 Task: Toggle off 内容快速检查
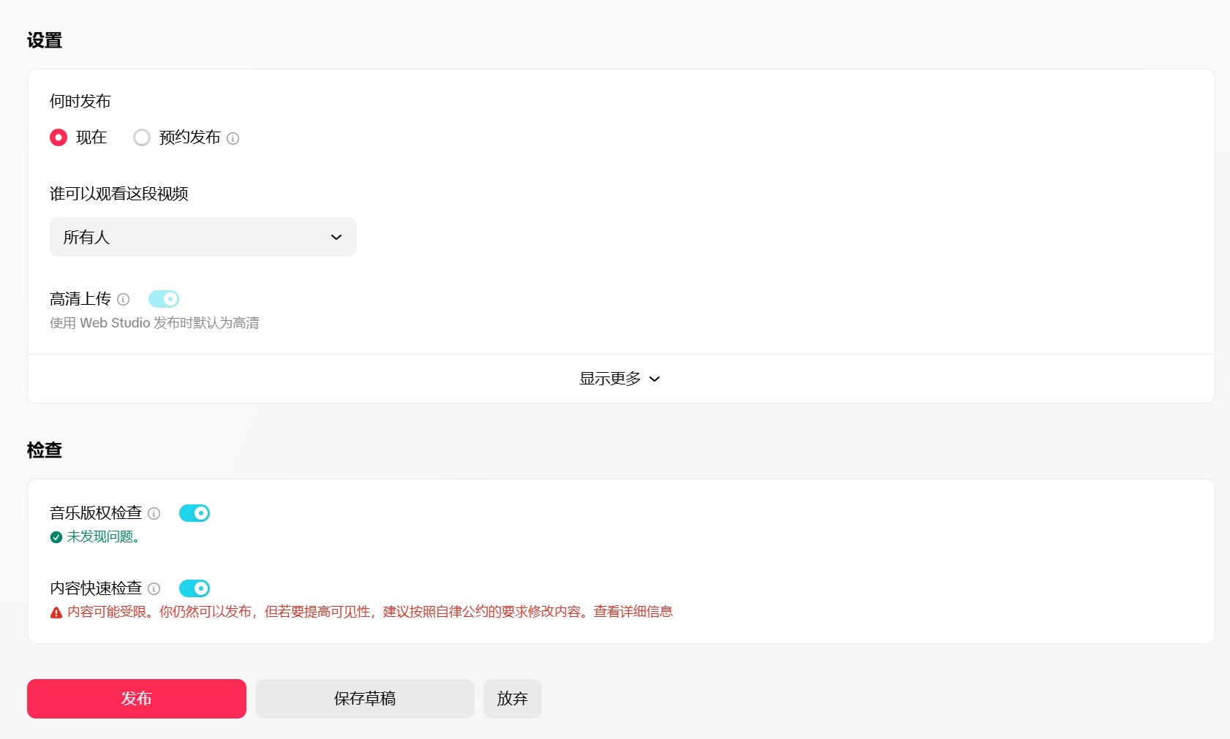194,588
